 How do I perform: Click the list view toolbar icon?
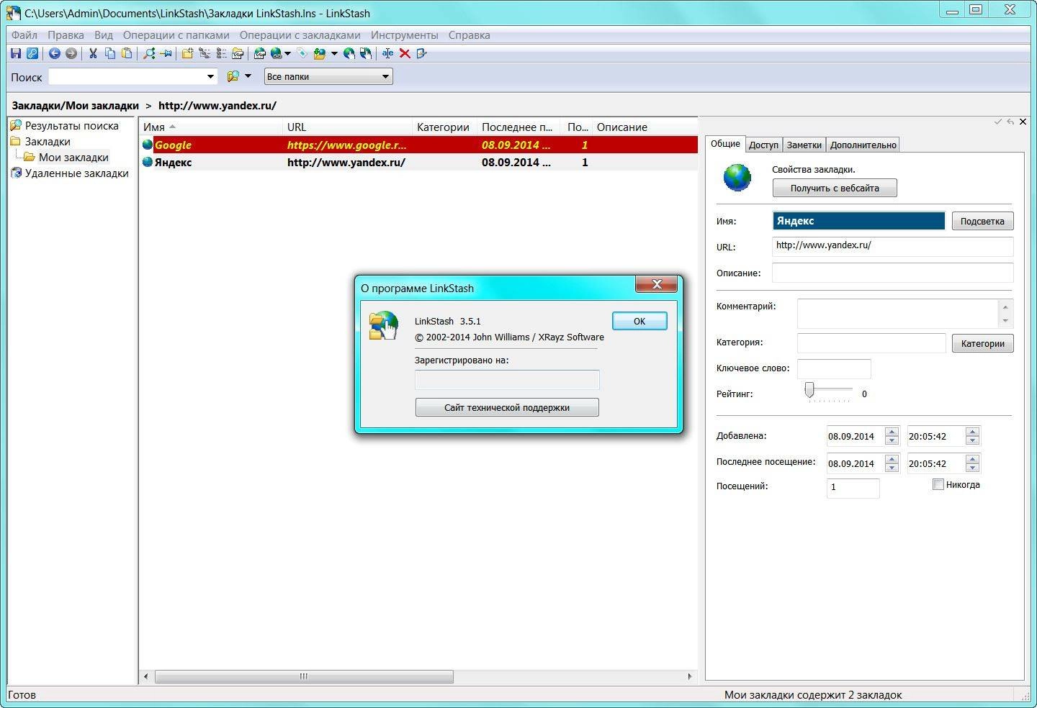(221, 53)
